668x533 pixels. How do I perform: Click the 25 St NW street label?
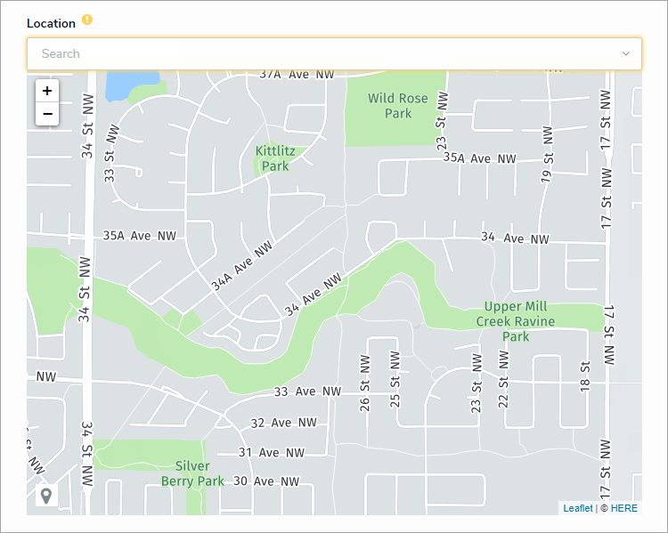click(395, 379)
